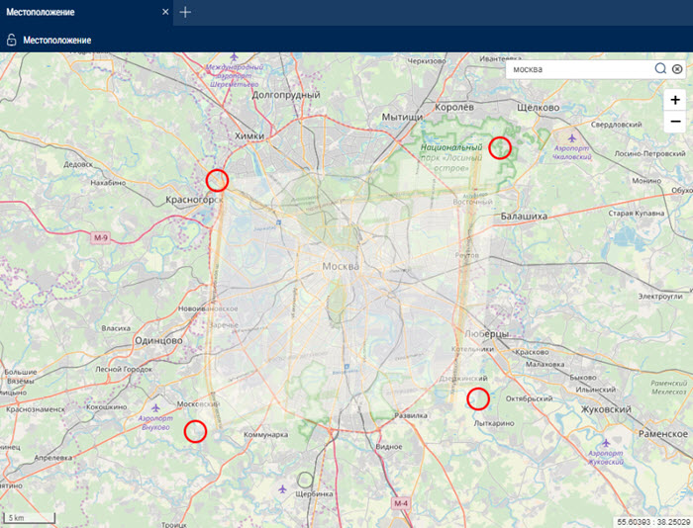Click the Монино label

646,181
